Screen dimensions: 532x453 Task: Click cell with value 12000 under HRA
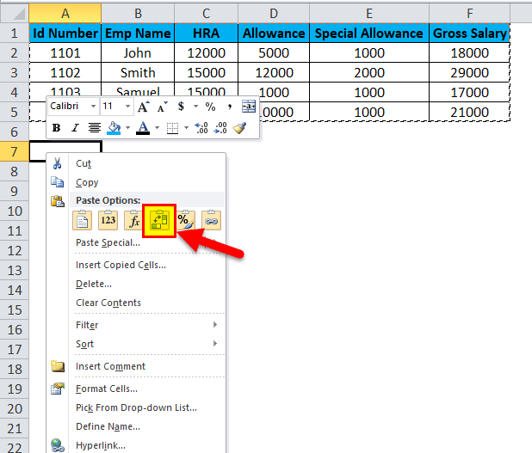pyautogui.click(x=207, y=52)
